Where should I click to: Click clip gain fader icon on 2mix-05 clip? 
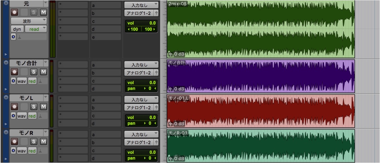pos(171,54)
